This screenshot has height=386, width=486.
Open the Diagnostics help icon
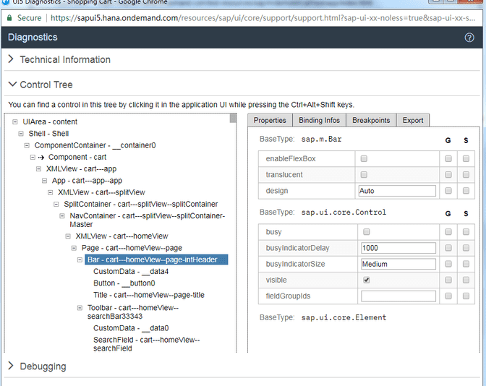[x=469, y=38]
